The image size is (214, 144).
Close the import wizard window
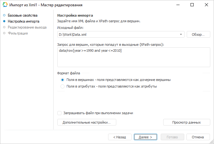206,5
